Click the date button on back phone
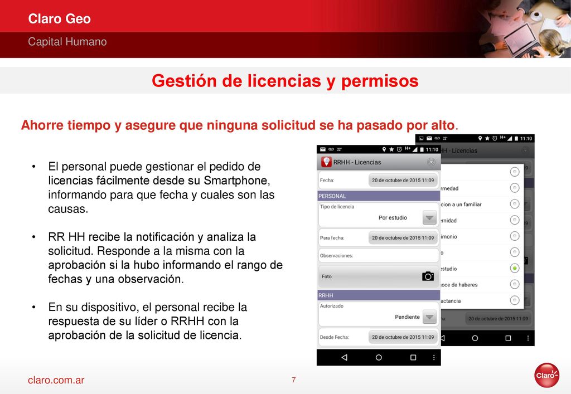 498,318
